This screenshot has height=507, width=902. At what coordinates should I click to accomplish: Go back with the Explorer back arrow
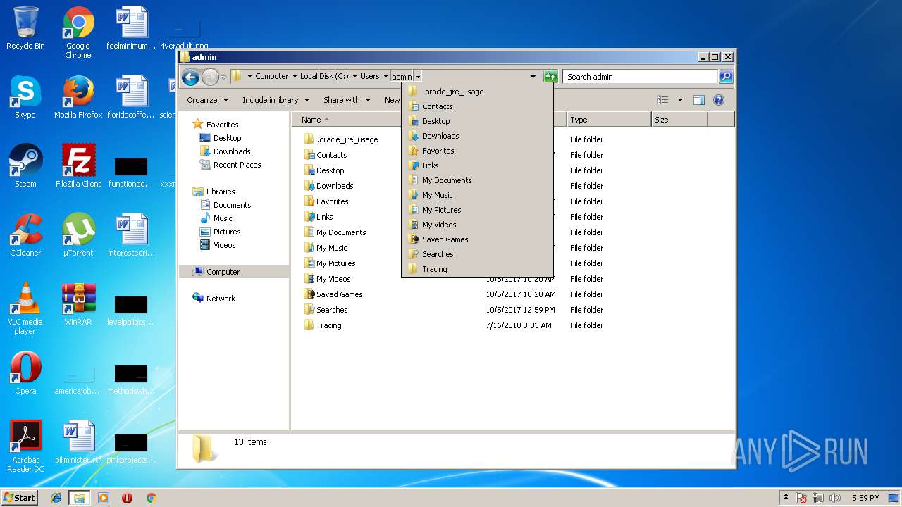pos(190,77)
